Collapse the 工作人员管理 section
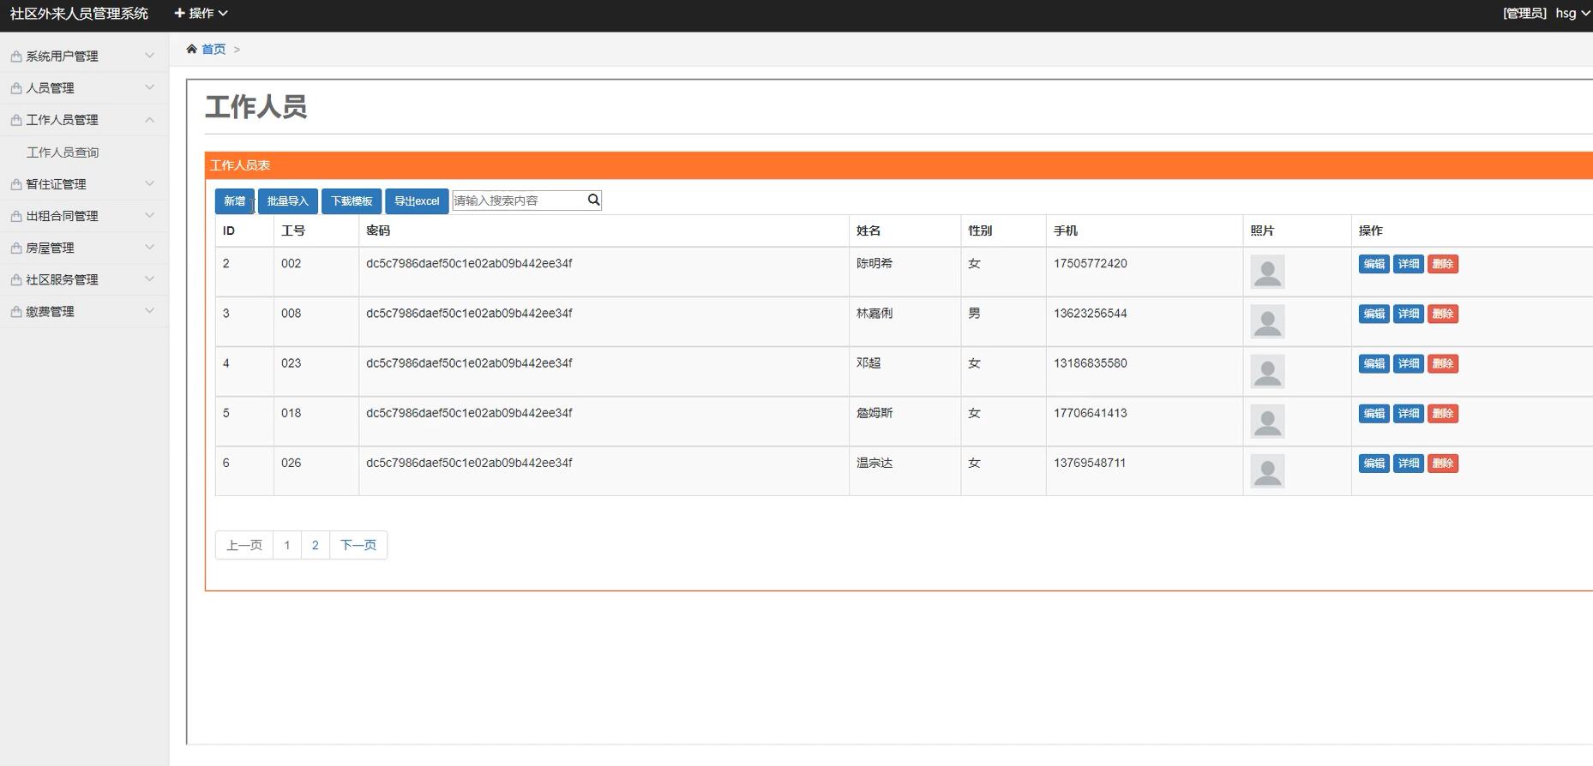 [x=149, y=120]
